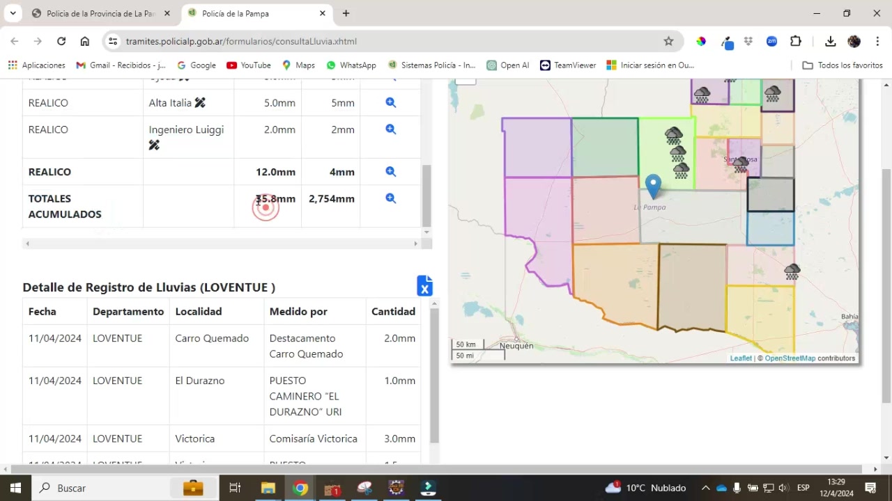This screenshot has width=892, height=501.
Task: Click the upper table vertical scrollbar
Action: coord(426,195)
